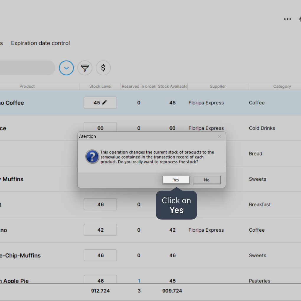Select stock level 46 for Chip-Muffins
Screen dimensions: 301x301
pyautogui.click(x=100, y=255)
